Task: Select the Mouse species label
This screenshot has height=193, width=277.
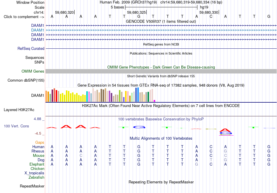Action: point(38,156)
